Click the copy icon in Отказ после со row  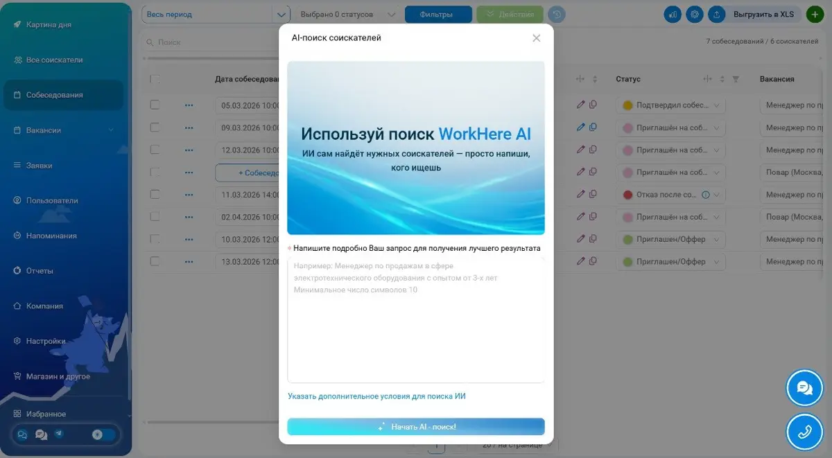(x=593, y=195)
